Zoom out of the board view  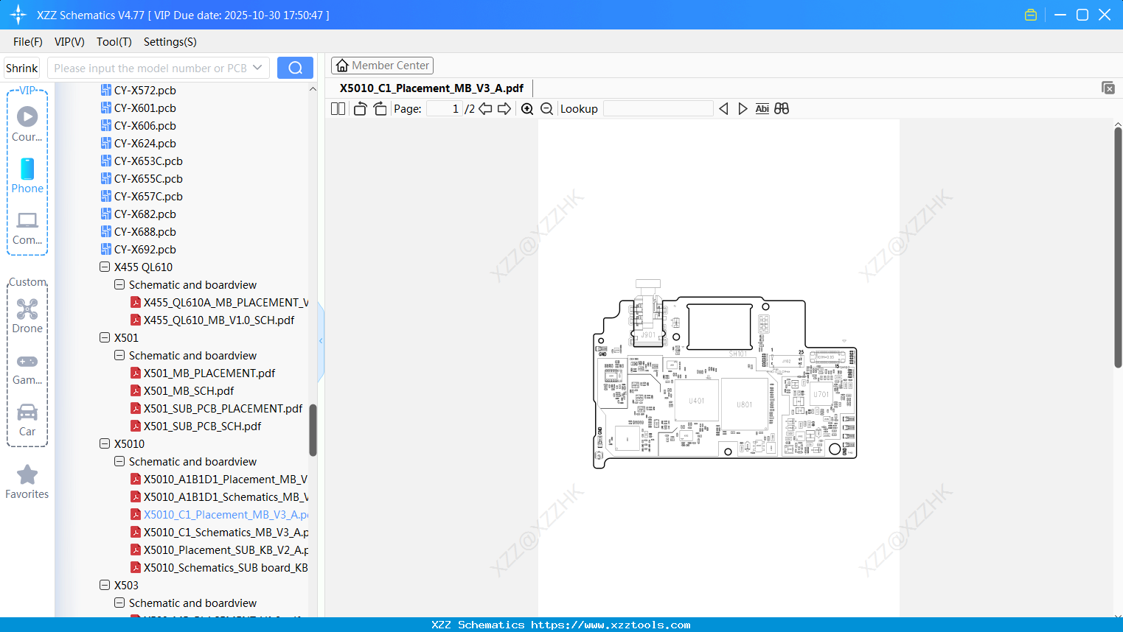point(546,108)
